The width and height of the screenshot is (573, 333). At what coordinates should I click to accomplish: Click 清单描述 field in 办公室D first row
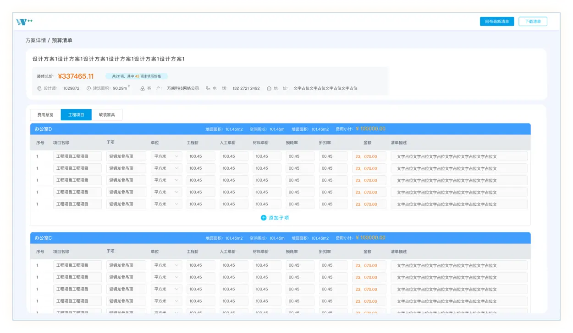click(x=459, y=156)
